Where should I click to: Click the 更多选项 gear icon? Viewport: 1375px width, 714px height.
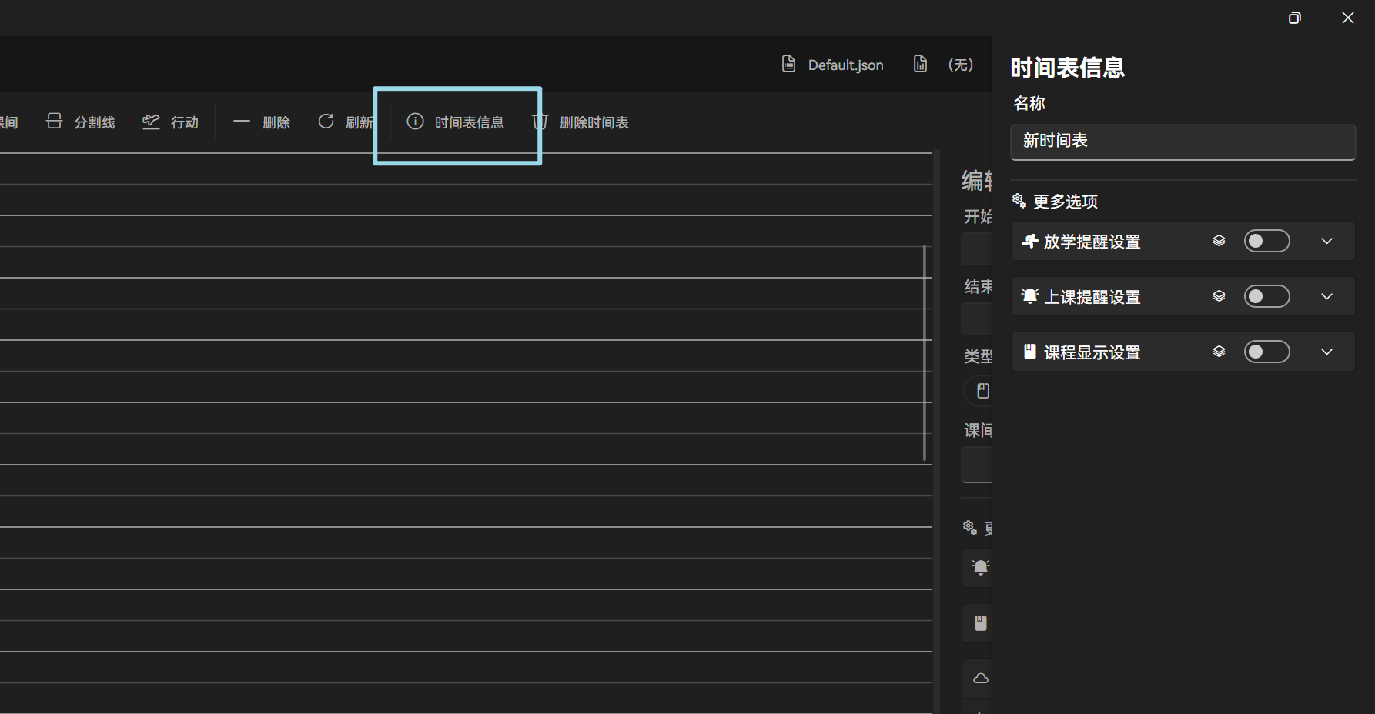[1018, 200]
